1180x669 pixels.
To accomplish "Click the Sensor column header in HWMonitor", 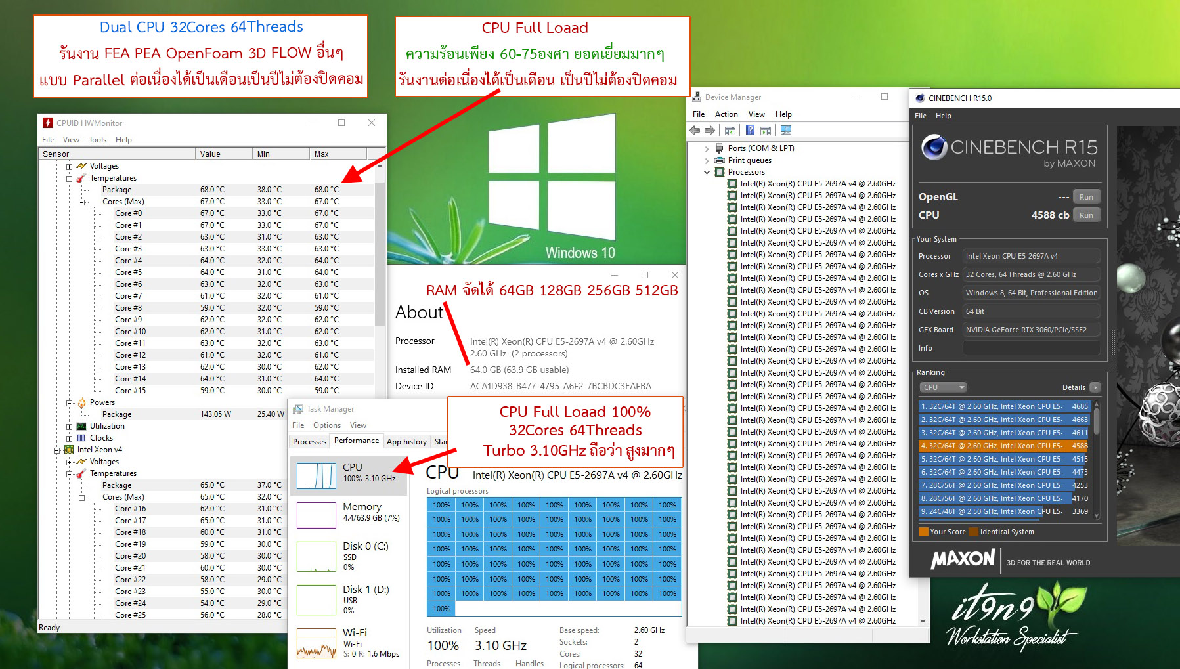I will [x=117, y=154].
